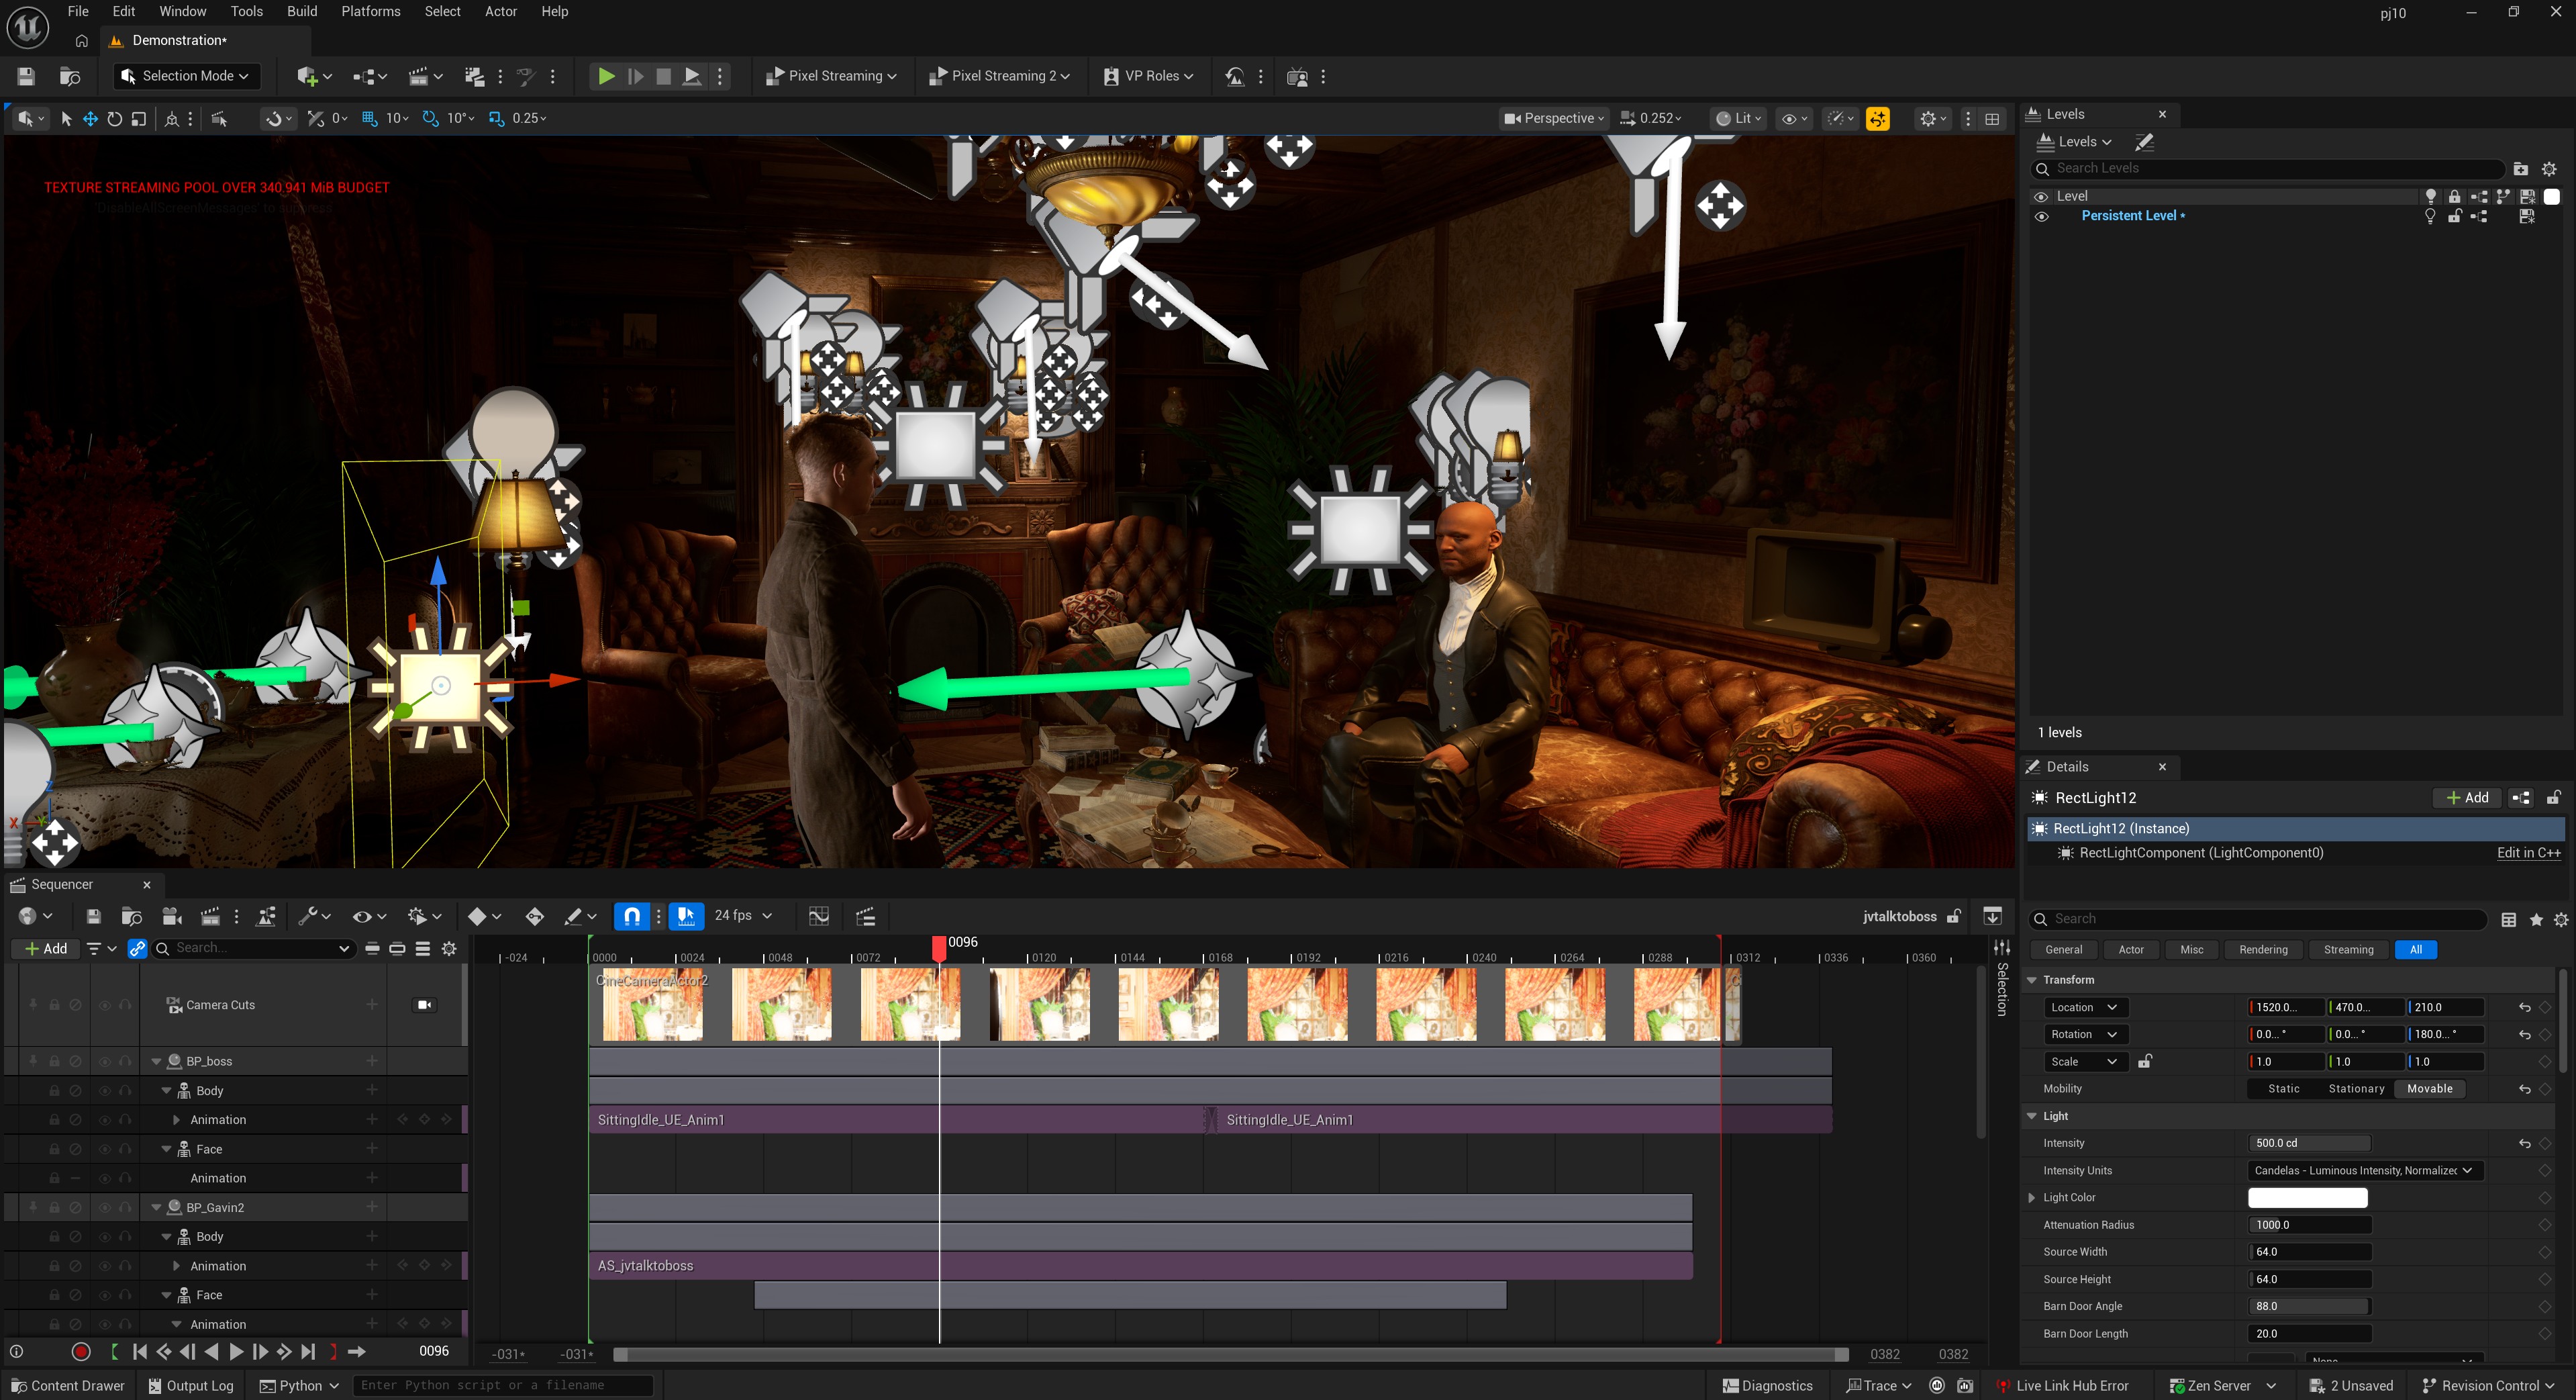2576x1400 pixels.
Task: Set Mobility to Movable
Action: pyautogui.click(x=2429, y=1089)
